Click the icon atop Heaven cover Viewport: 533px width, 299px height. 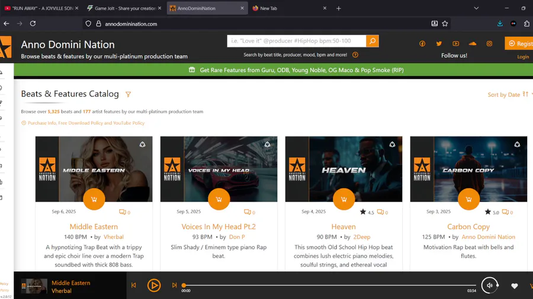tap(392, 144)
